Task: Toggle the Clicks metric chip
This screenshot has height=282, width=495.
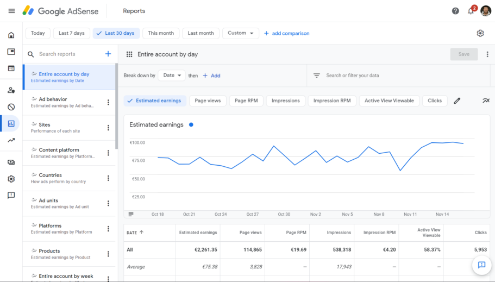Action: point(435,101)
